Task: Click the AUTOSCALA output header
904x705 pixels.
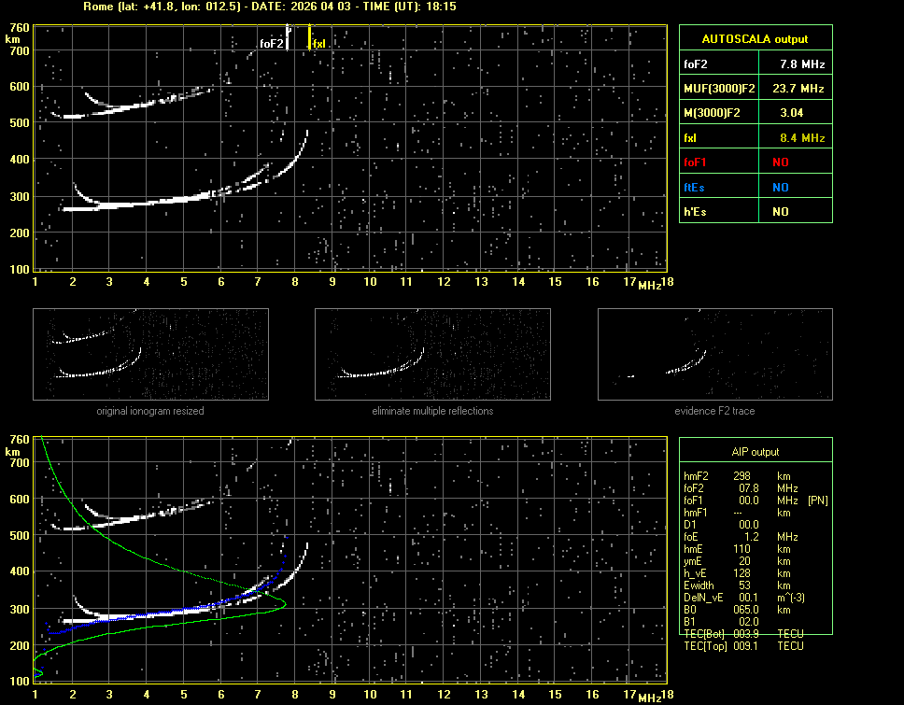Action: 755,39
